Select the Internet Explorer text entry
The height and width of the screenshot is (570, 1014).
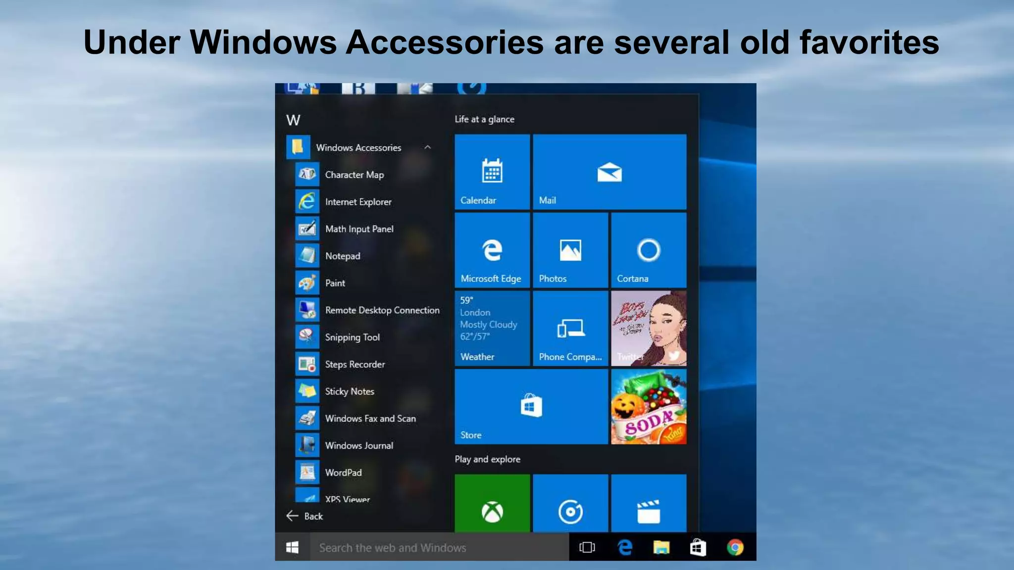click(358, 202)
